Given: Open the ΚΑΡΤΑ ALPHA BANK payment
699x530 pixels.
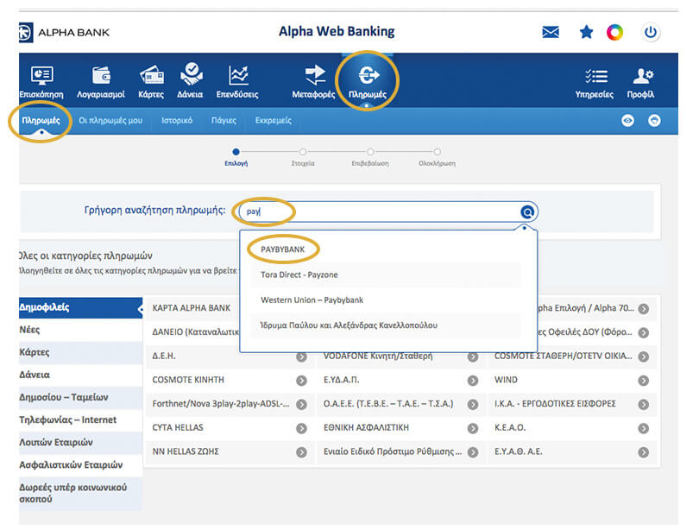Looking at the screenshot, I should pyautogui.click(x=192, y=308).
